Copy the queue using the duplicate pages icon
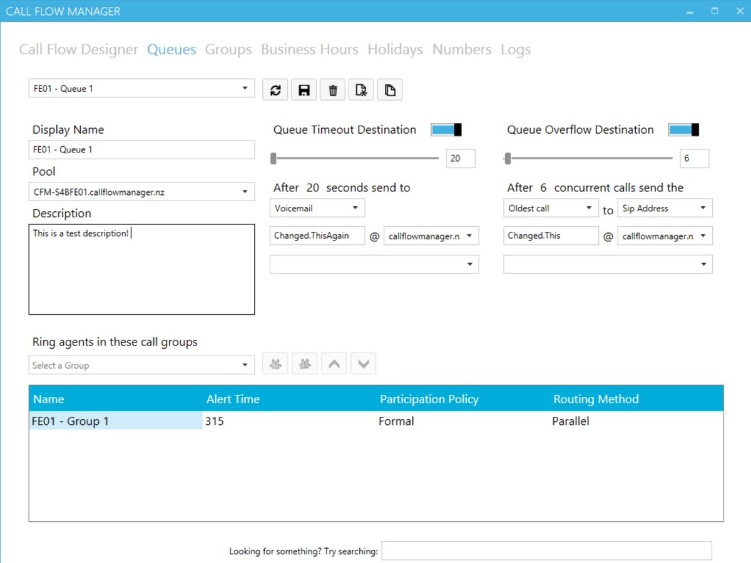The width and height of the screenshot is (751, 563). click(x=390, y=90)
